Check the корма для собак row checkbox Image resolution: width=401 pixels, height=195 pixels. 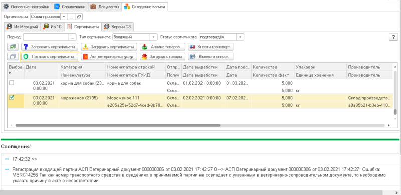pyautogui.click(x=12, y=83)
